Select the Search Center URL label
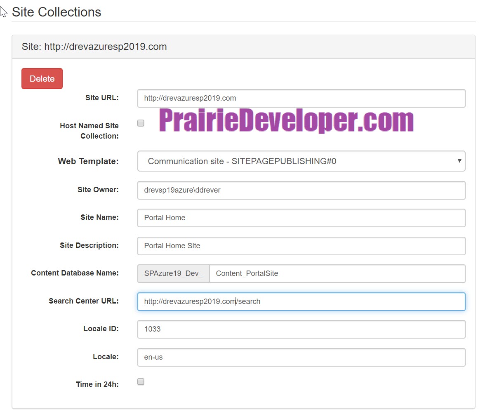497x419 pixels. pyautogui.click(x=84, y=301)
